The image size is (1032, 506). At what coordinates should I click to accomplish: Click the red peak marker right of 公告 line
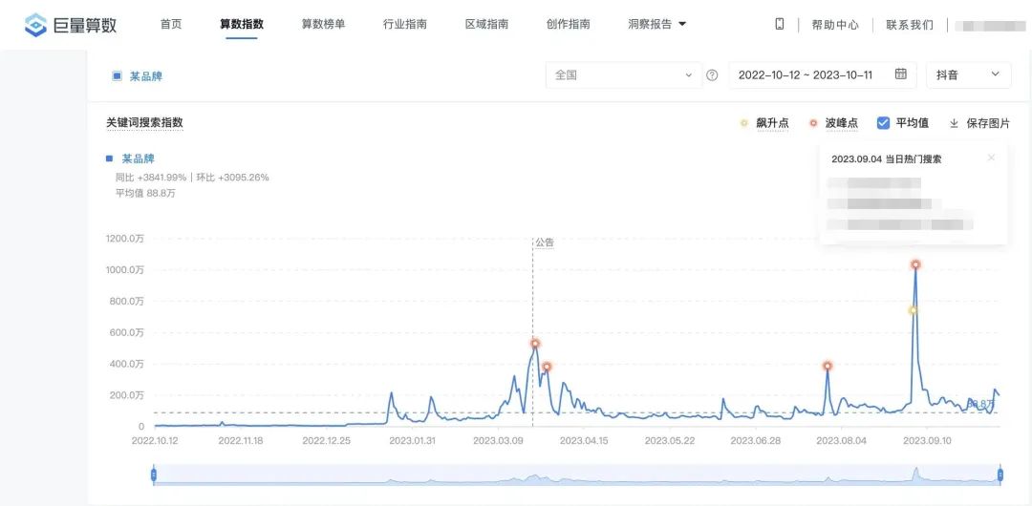(547, 367)
